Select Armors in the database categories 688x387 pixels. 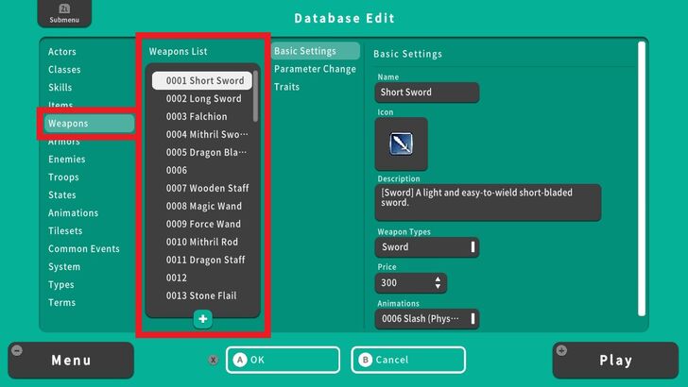(64, 142)
